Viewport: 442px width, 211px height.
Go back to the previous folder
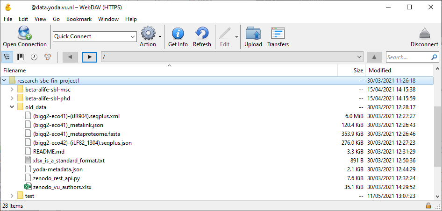[70, 57]
